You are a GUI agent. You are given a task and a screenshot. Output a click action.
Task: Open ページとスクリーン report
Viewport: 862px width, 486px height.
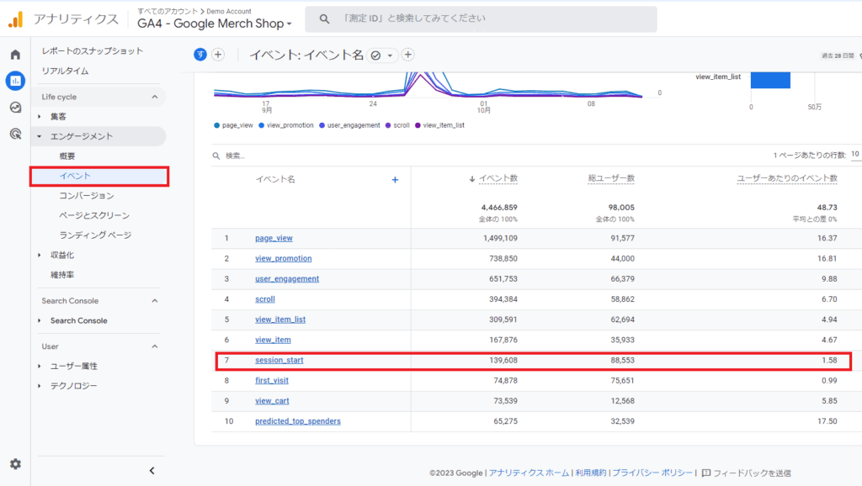(94, 215)
